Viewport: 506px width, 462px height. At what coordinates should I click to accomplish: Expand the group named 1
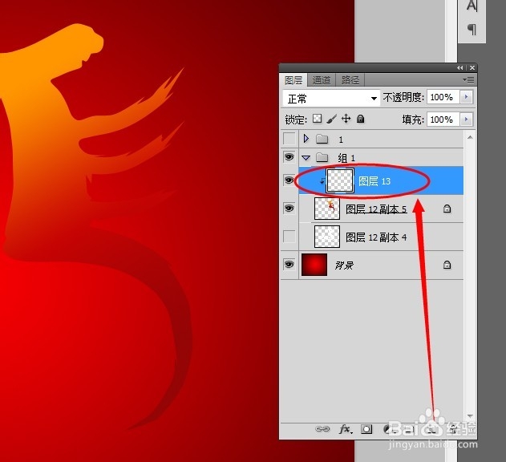click(306, 139)
